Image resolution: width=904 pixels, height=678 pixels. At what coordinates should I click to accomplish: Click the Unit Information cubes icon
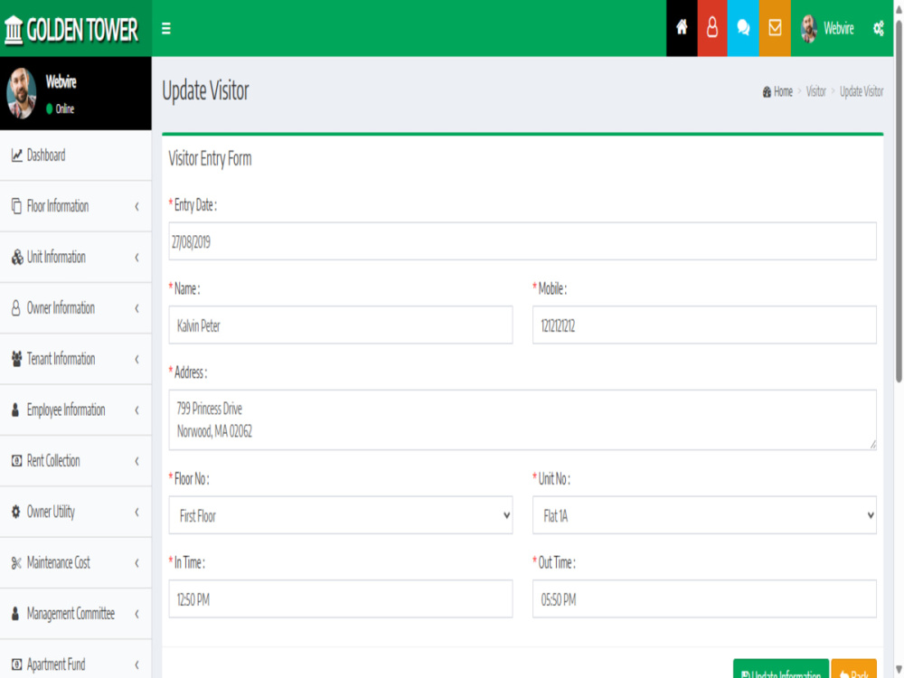coord(17,257)
